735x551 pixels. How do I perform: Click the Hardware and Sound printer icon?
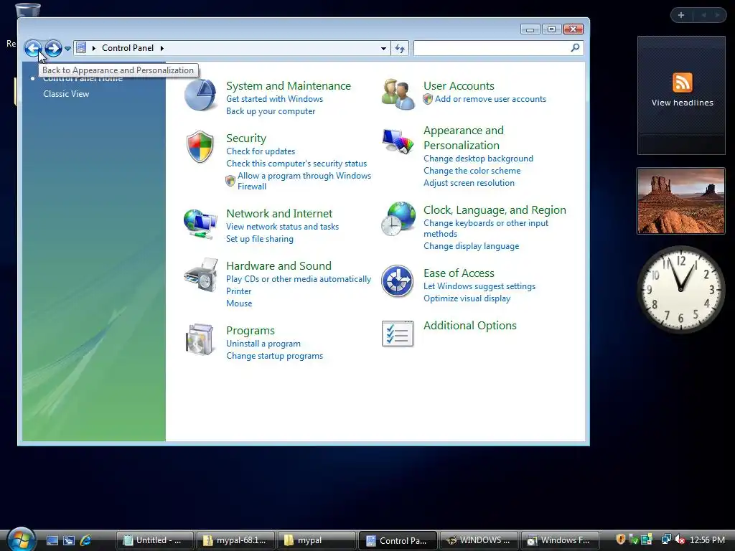[x=201, y=275]
